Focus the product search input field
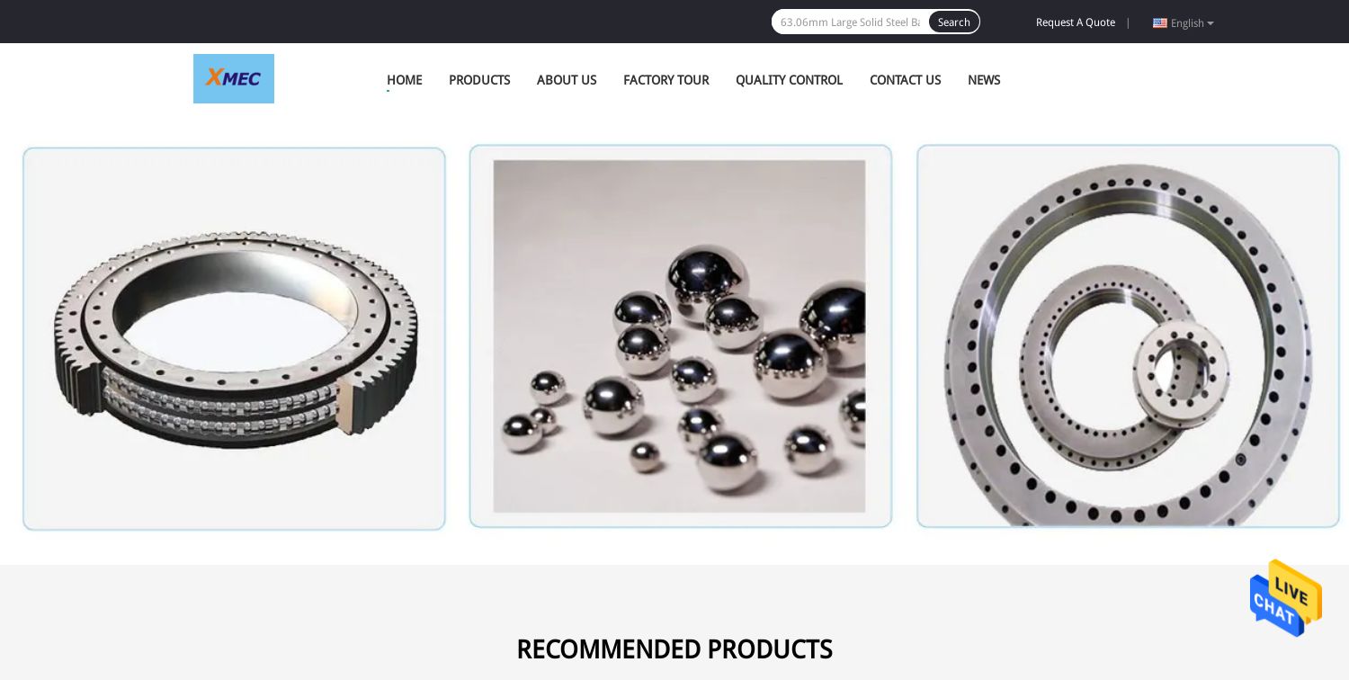Viewport: 1349px width, 680px height. point(850,22)
